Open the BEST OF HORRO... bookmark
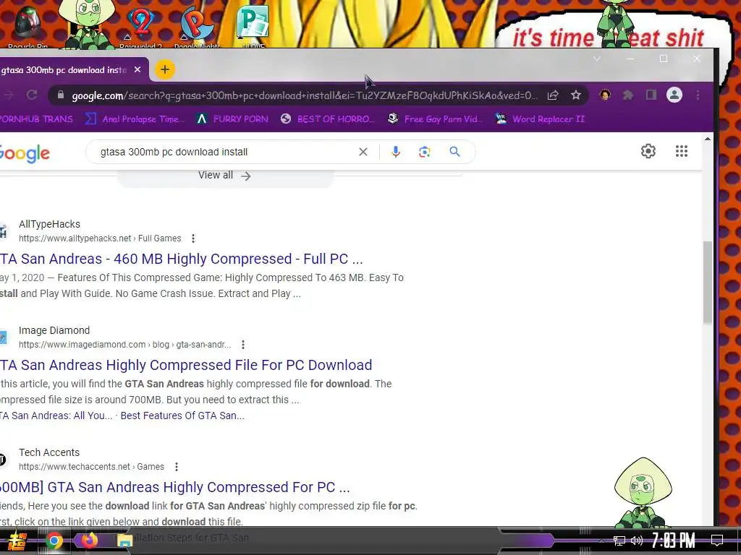The width and height of the screenshot is (741, 555). [328, 119]
